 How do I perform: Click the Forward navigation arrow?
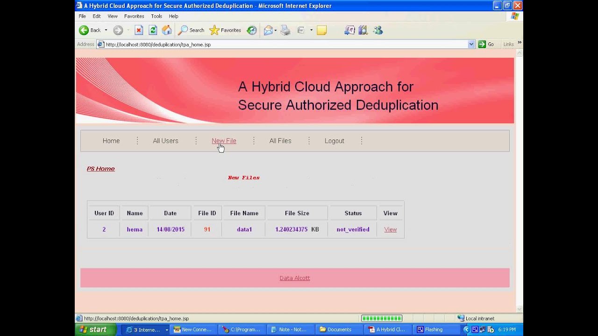click(118, 30)
